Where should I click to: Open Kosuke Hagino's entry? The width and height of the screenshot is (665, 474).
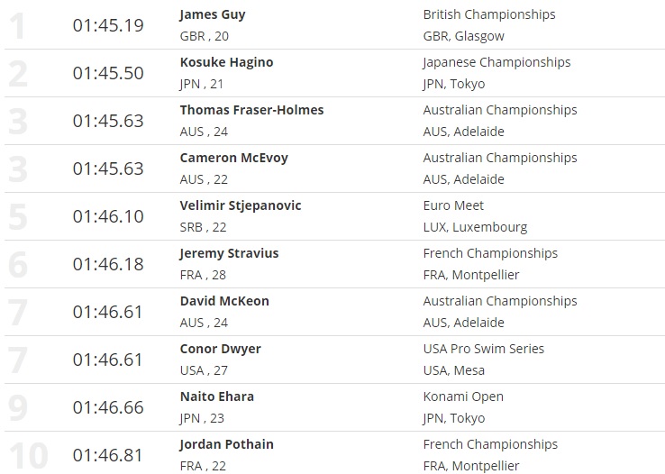[226, 62]
